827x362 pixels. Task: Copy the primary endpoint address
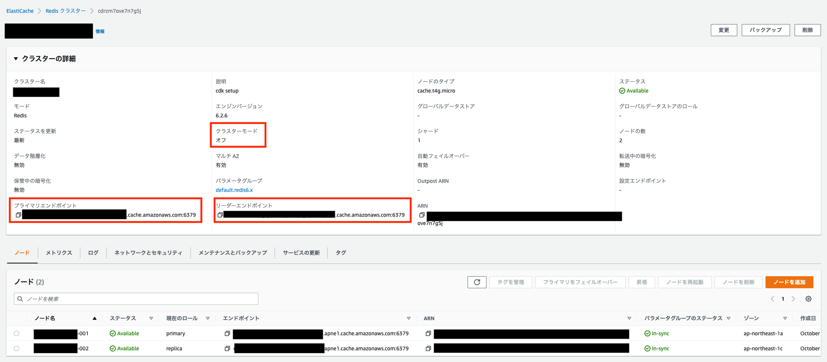coord(18,215)
